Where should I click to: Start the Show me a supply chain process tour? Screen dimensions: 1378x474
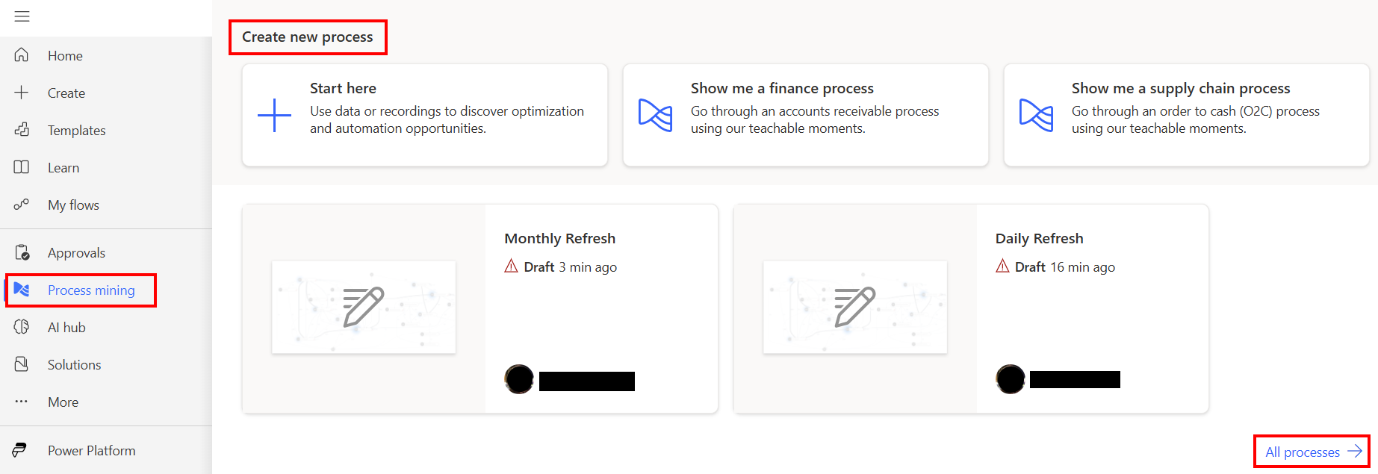pyautogui.click(x=1186, y=115)
